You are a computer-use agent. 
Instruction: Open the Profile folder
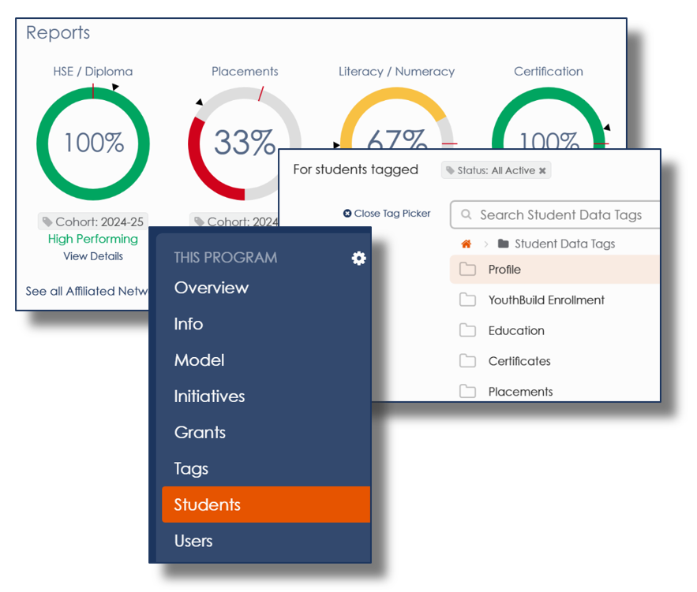click(x=555, y=270)
